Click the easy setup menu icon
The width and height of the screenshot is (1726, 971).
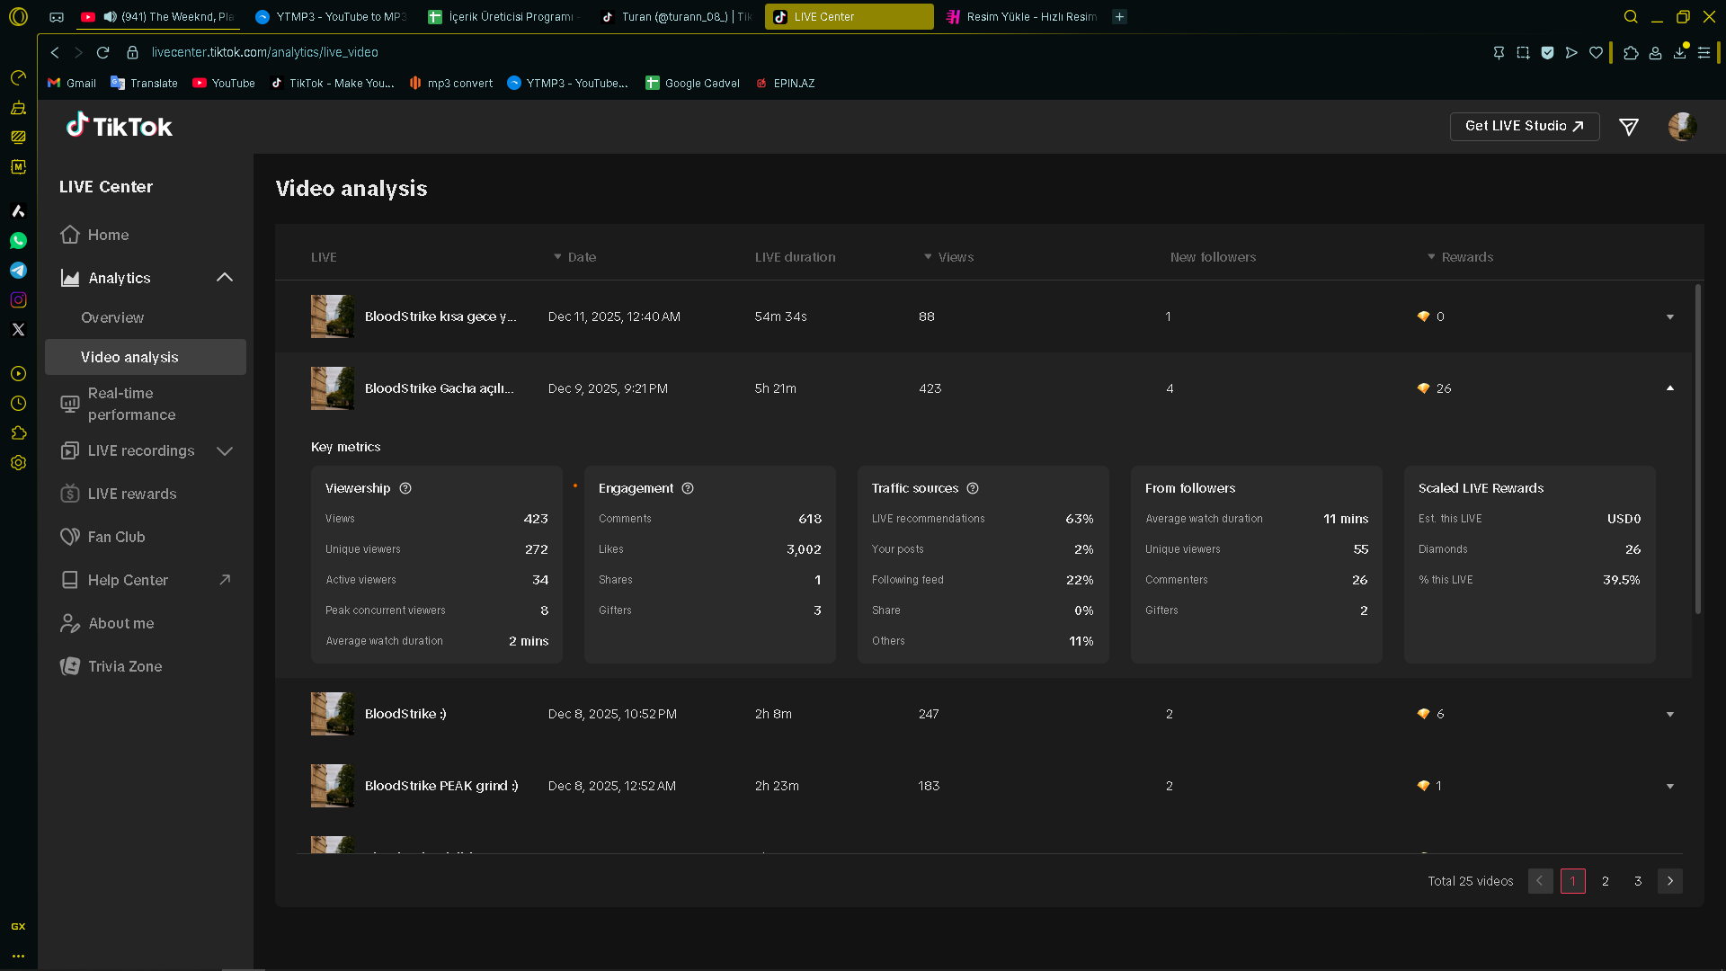point(1704,52)
